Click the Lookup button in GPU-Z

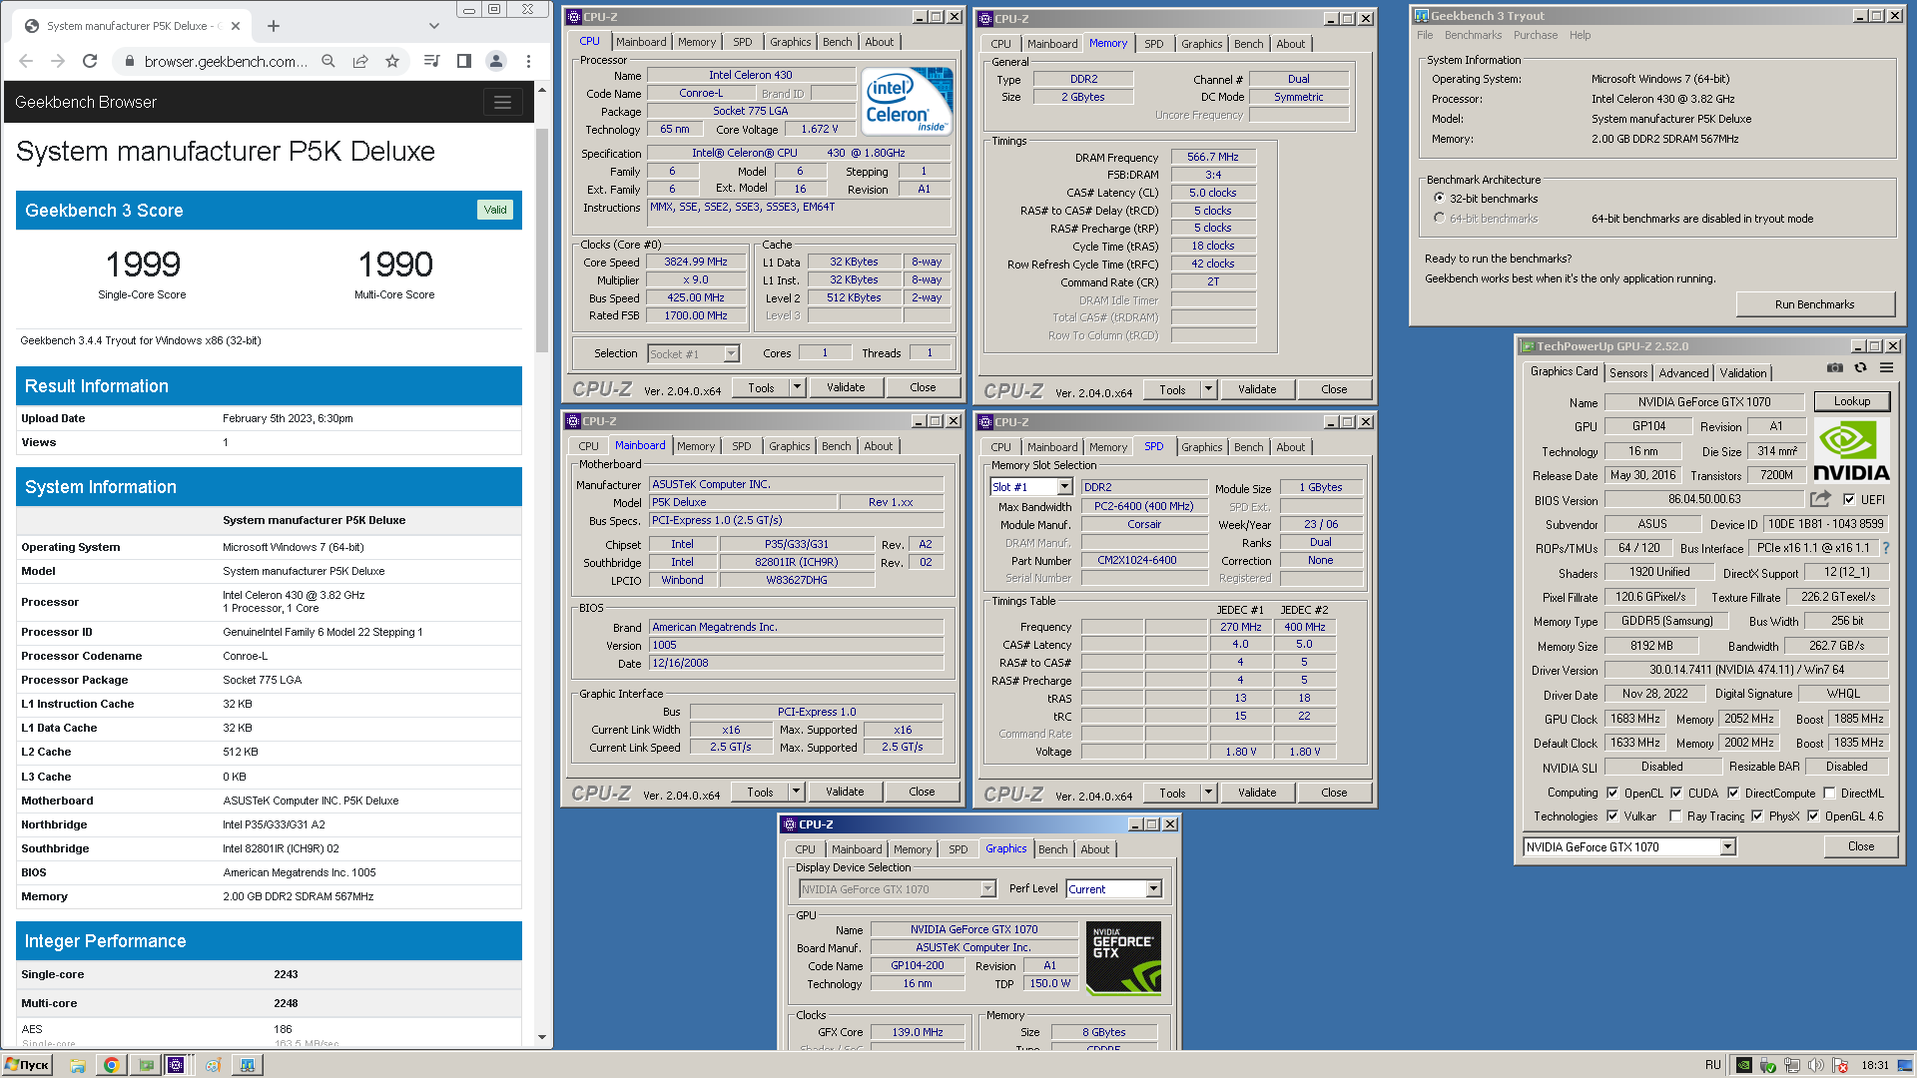[x=1851, y=401]
